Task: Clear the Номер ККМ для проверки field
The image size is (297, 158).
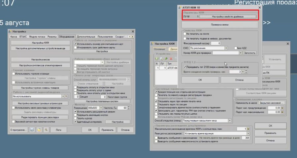Action: coord(241,53)
